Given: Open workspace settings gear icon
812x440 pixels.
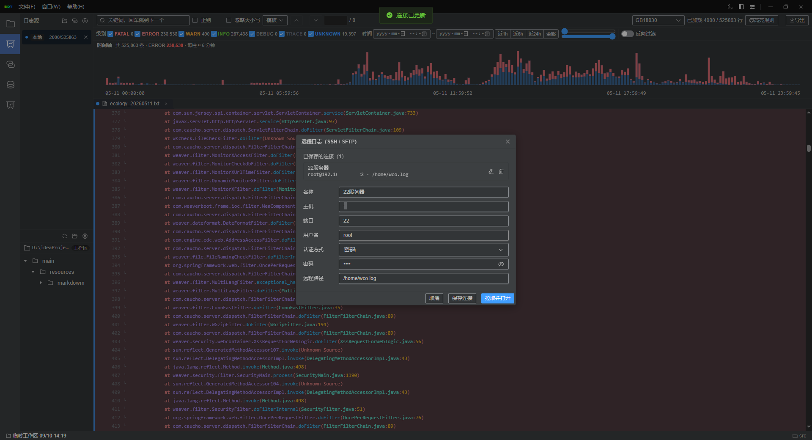Looking at the screenshot, I should pyautogui.click(x=85, y=236).
